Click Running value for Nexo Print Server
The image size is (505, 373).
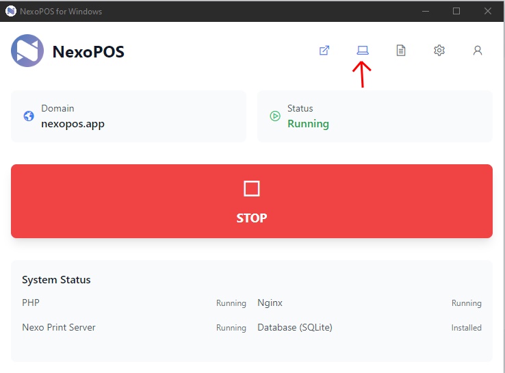click(x=231, y=328)
